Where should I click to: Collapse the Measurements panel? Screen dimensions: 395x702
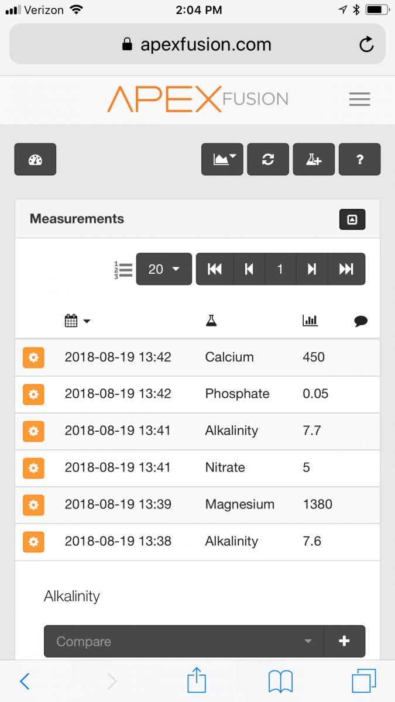click(x=352, y=219)
